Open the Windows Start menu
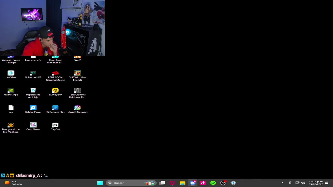The image size is (333, 187). coord(100,183)
